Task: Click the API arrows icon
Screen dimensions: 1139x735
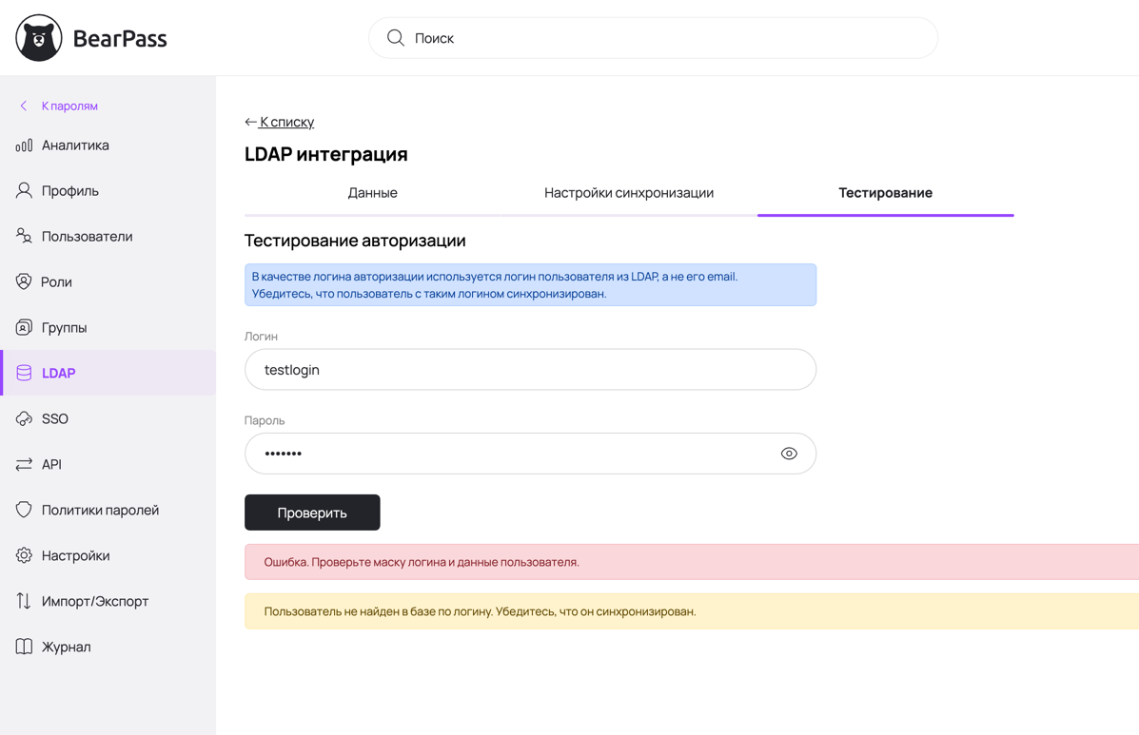Action: click(23, 464)
